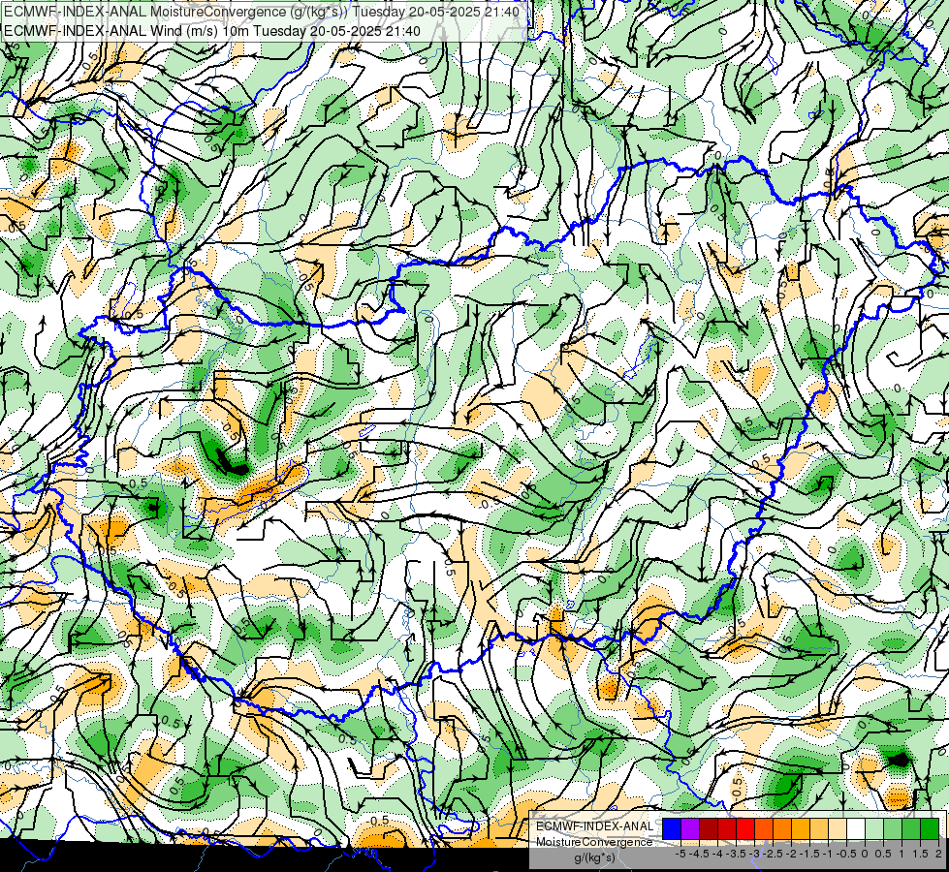
Task: Click the legend tick value -4.5
Action: pos(700,854)
